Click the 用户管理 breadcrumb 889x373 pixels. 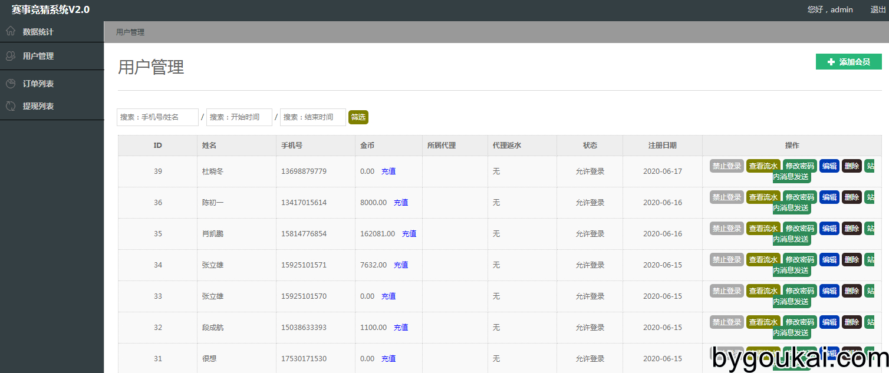[130, 32]
